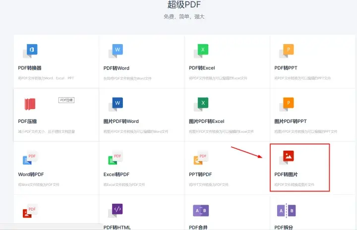
Task: Click the dark green X icon for 图片PDF转Excel
Action: (x=201, y=104)
